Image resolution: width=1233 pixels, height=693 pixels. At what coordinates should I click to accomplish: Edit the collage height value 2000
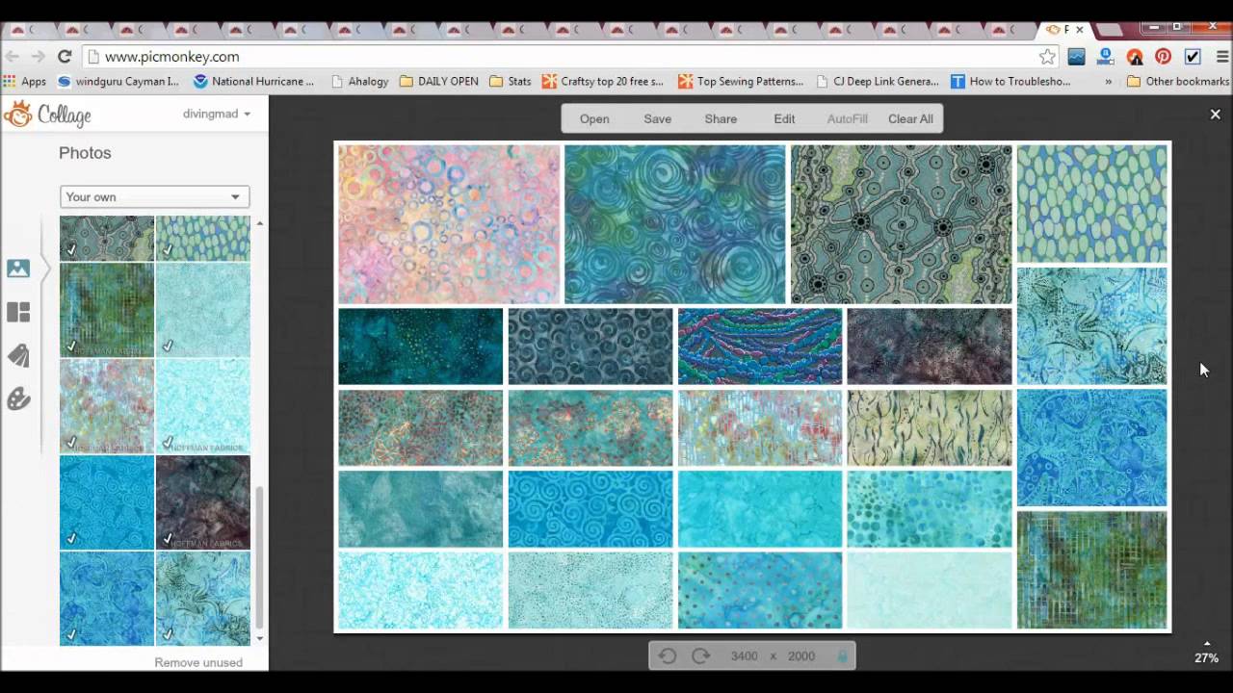point(801,655)
